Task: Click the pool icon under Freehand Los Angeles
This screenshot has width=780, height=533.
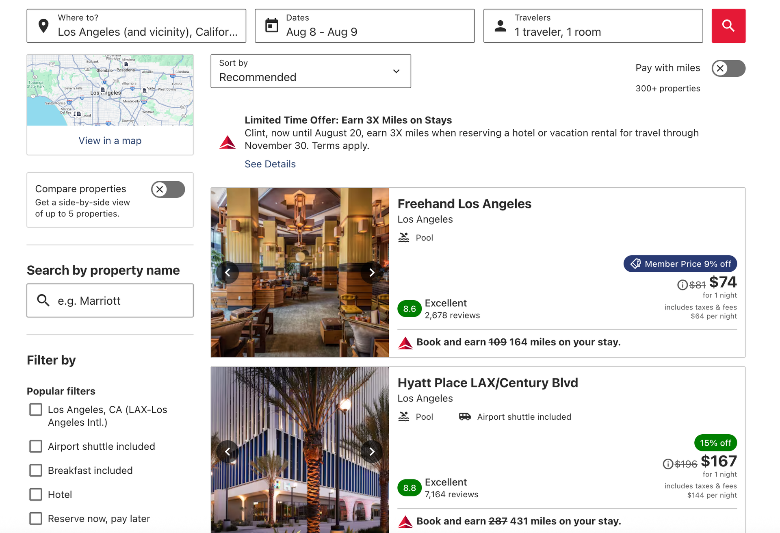Action: pos(403,238)
